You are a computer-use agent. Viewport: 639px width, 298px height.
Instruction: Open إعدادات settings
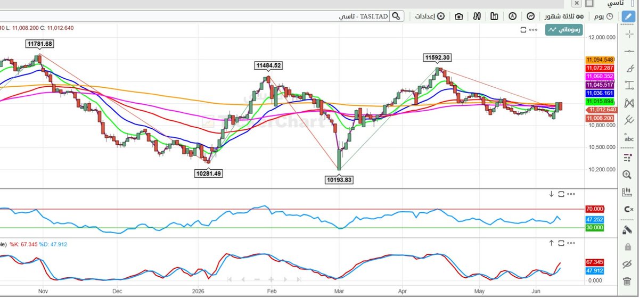[x=430, y=16]
